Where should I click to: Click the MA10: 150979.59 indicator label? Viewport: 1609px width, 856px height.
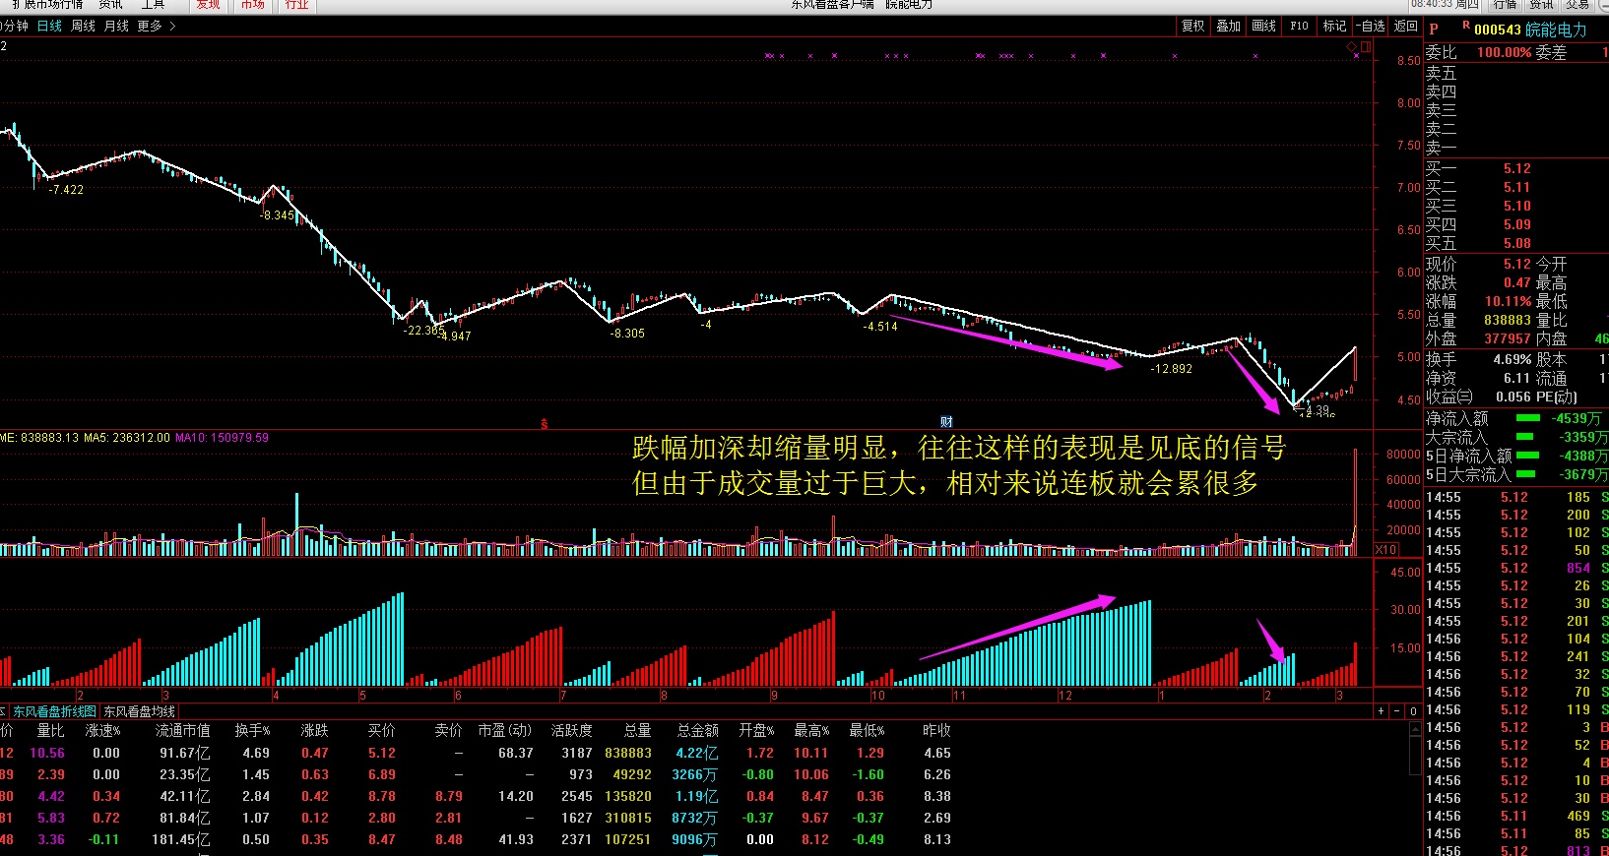click(x=222, y=438)
